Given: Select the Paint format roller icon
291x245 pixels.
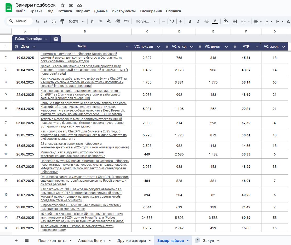Looking at the screenshot, I should 62,21.
